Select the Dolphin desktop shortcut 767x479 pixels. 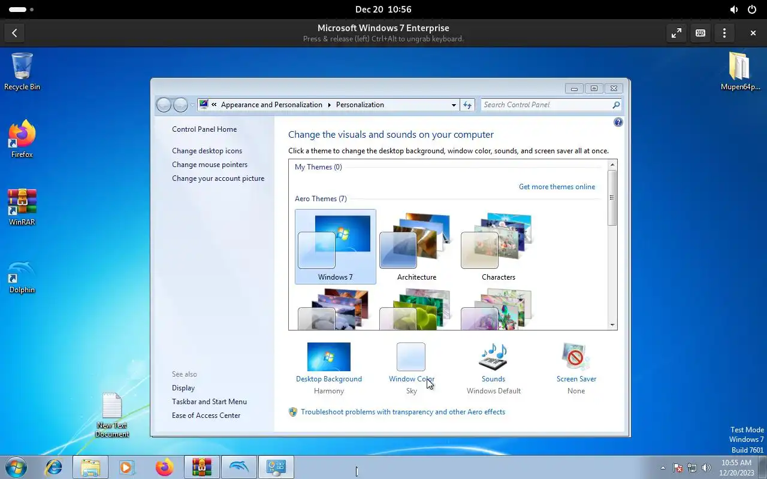[22, 277]
